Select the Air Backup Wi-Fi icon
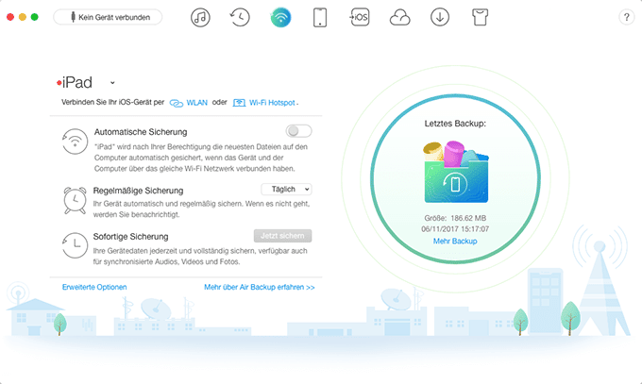Screen dimensions: 642x384 coord(280,17)
